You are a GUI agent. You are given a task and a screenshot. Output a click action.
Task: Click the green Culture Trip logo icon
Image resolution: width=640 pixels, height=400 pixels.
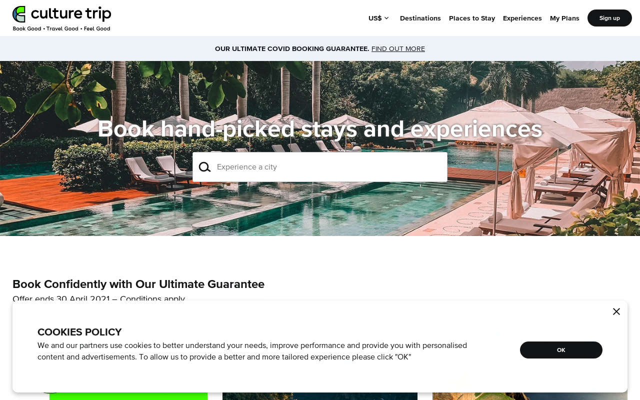coord(19,14)
